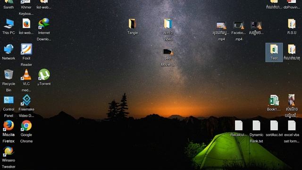Open the Network icon
302x170 pixels.
pos(8,52)
